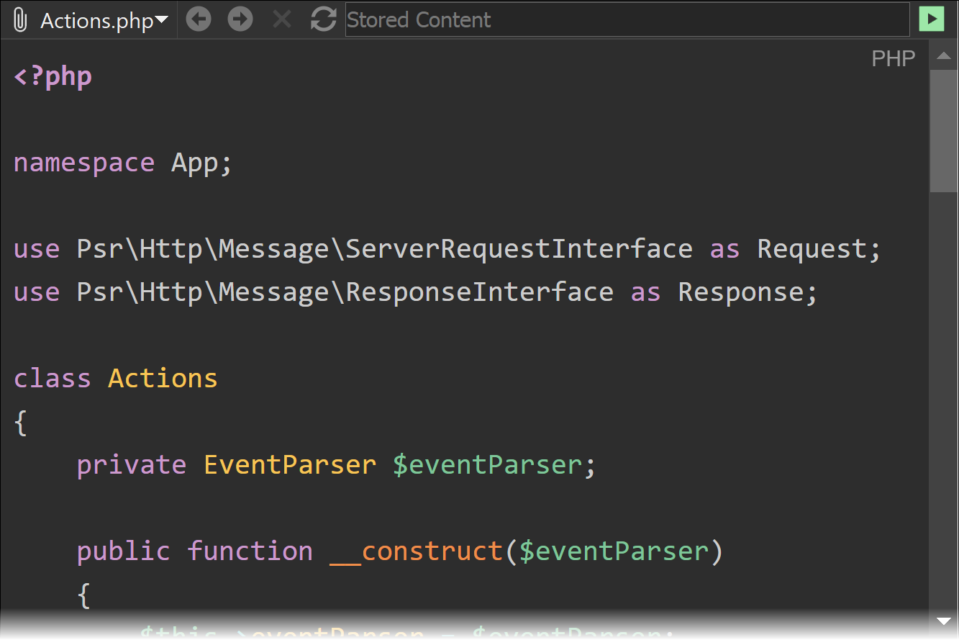Viewport: 959px width, 640px height.
Task: Click the X stop icon
Action: 282,19
